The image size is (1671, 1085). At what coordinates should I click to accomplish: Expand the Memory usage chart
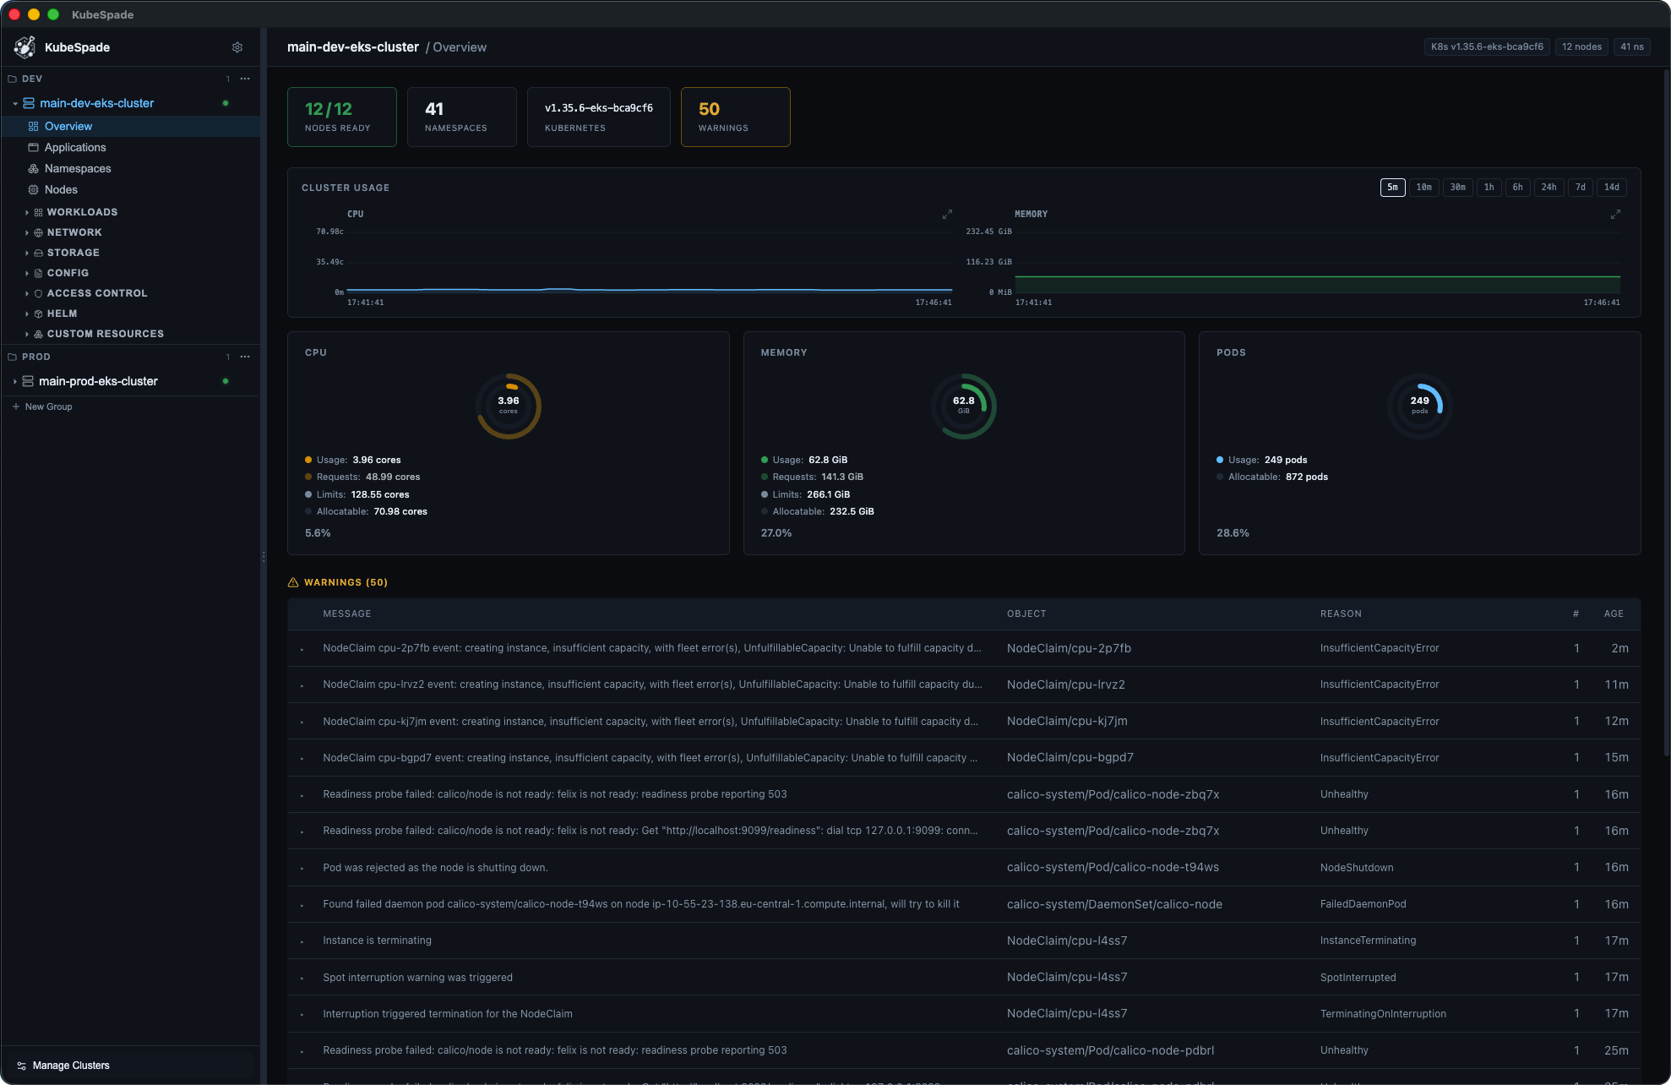(1615, 215)
